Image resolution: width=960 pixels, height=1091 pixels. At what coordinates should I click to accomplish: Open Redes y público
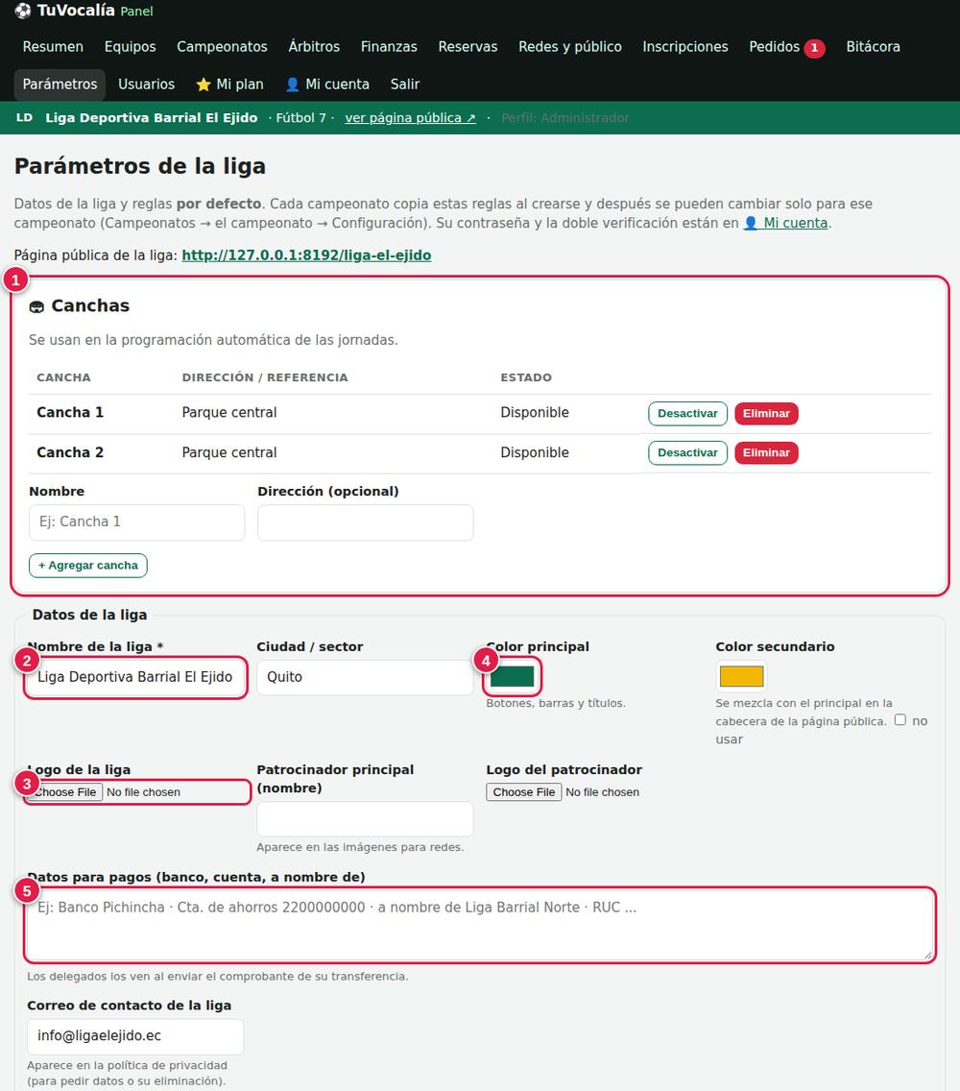coord(569,47)
